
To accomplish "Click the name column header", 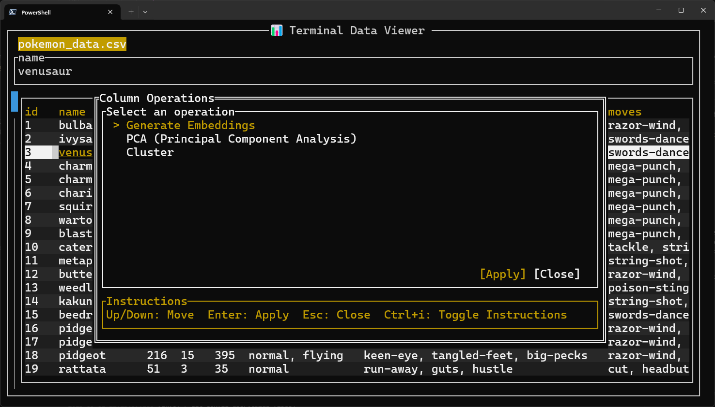I will pyautogui.click(x=72, y=112).
